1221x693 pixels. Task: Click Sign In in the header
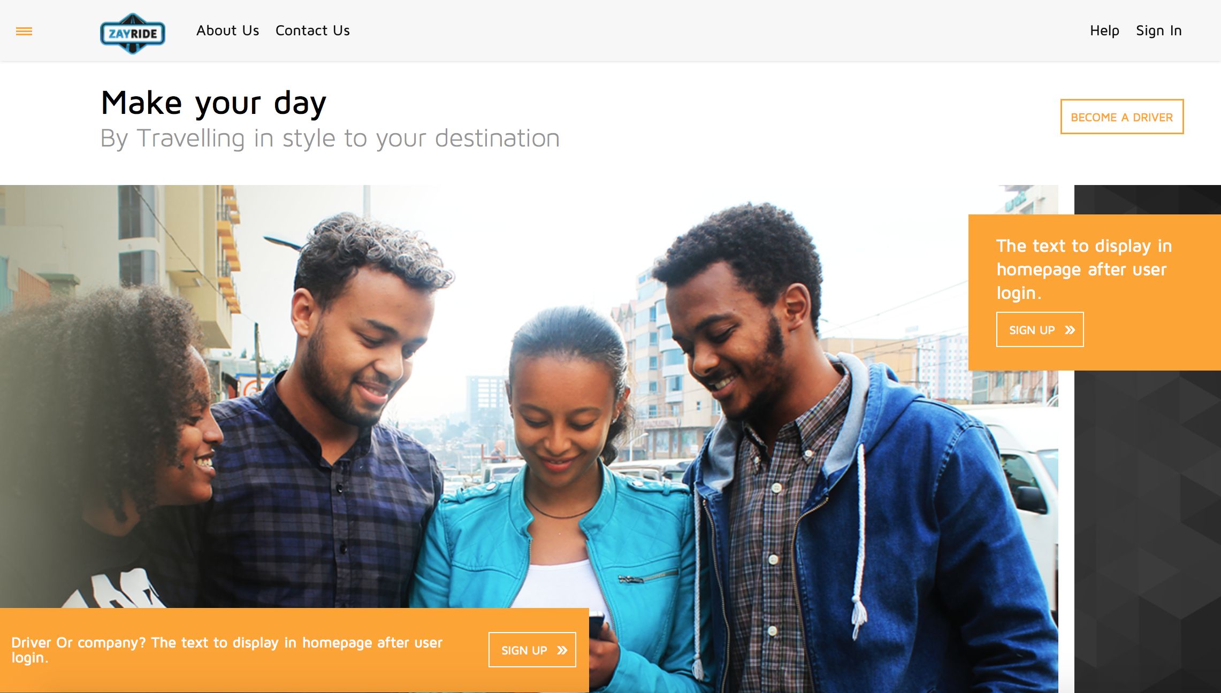point(1158,30)
